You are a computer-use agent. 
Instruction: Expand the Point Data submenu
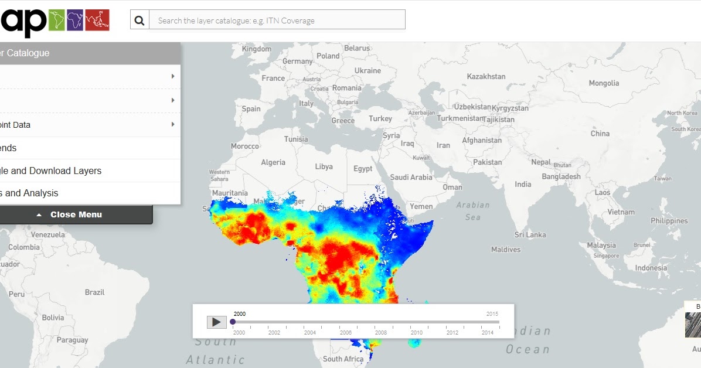[172, 124]
